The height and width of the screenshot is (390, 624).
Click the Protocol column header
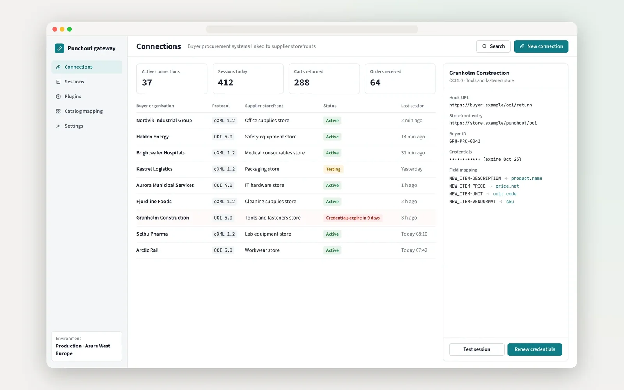[x=221, y=106]
